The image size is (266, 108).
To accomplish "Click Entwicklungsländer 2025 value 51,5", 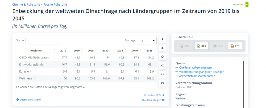I will (x=92, y=65).
